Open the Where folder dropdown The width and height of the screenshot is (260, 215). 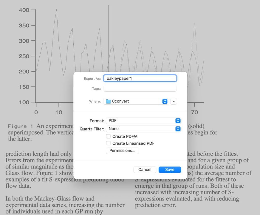[x=135, y=101]
